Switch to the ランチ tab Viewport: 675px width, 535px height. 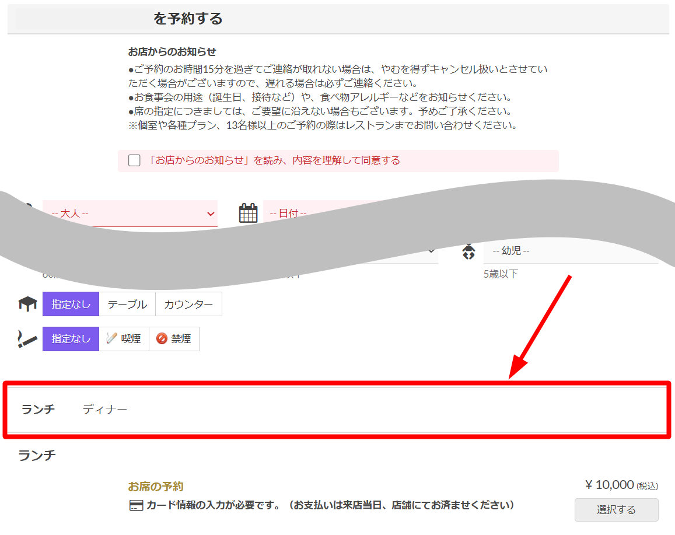coord(39,410)
